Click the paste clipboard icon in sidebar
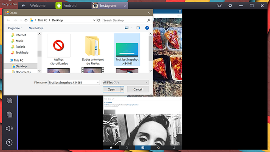The height and width of the screenshot is (152, 270). point(10,114)
